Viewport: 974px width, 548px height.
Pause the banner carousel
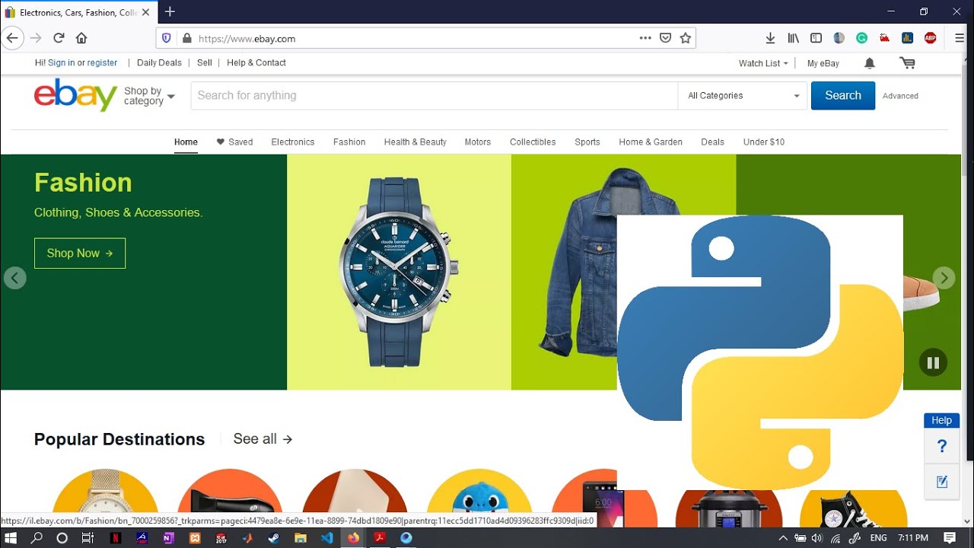click(x=933, y=363)
